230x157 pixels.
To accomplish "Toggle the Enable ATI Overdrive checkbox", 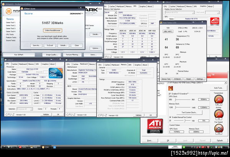I will coord(170,94).
